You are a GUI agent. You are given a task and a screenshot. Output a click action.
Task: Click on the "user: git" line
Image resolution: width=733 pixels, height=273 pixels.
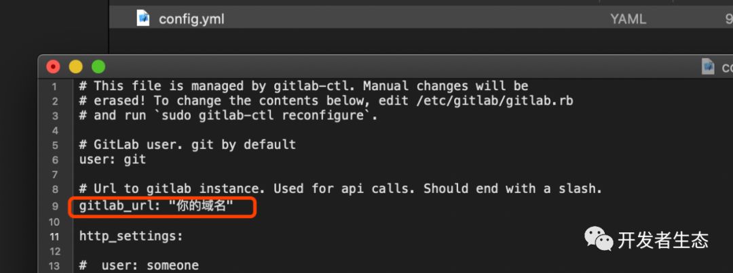point(113,160)
